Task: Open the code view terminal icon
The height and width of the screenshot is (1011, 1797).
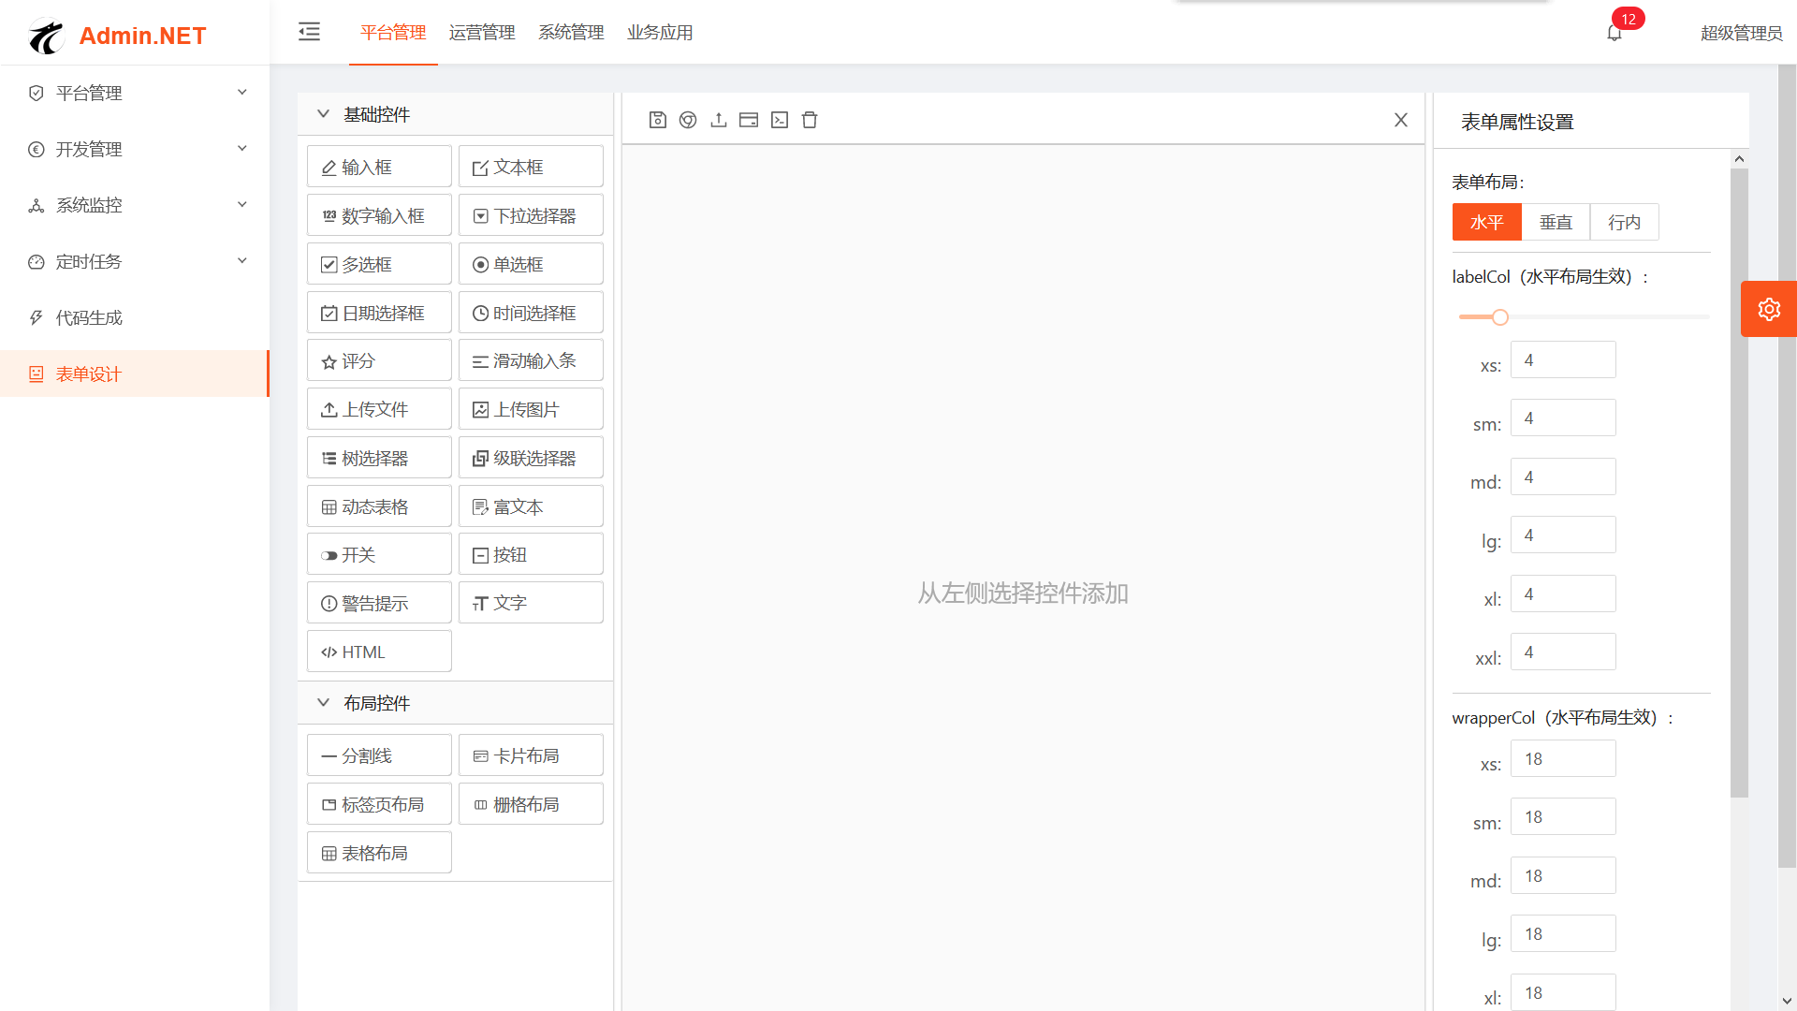Action: tap(780, 120)
